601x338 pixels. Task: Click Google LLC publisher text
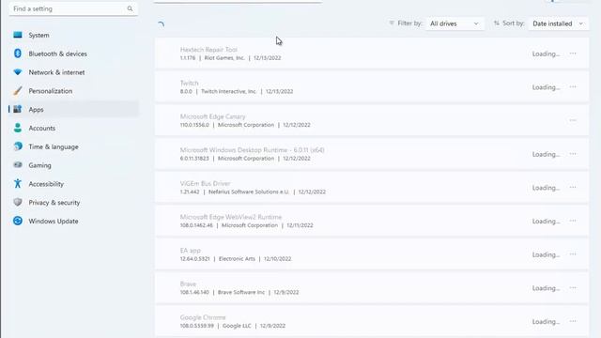[237, 326]
